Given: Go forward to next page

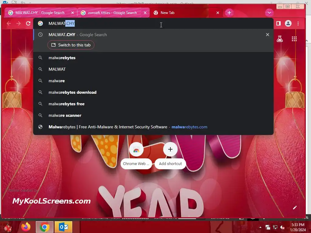Looking at the screenshot, I should point(19,23).
